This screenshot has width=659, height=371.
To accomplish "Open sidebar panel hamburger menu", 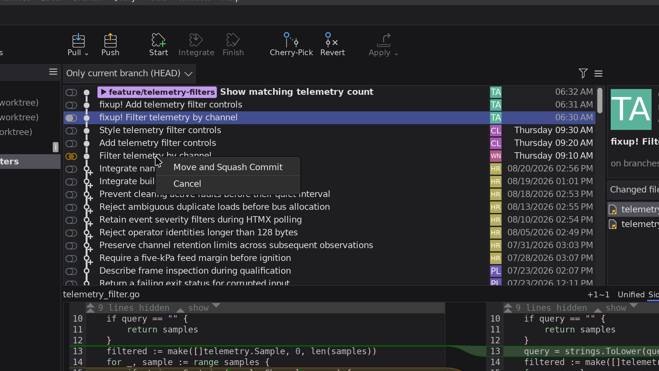I will [53, 72].
